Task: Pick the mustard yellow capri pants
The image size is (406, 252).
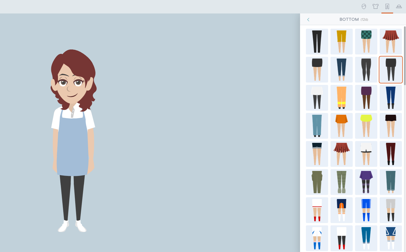Action: 341,42
